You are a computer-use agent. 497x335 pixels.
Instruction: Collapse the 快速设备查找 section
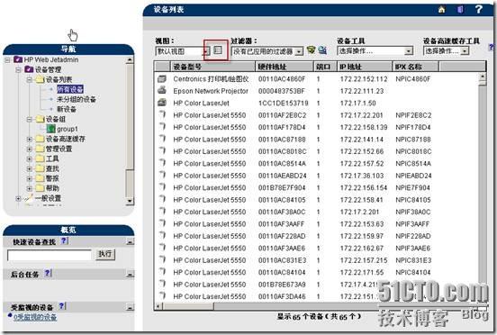coord(130,242)
